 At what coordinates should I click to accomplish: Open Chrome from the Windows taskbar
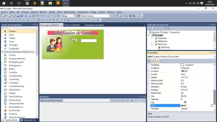coord(27,3)
